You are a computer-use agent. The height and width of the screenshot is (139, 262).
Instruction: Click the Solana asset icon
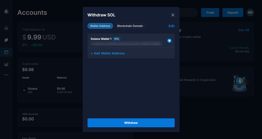[24, 90]
